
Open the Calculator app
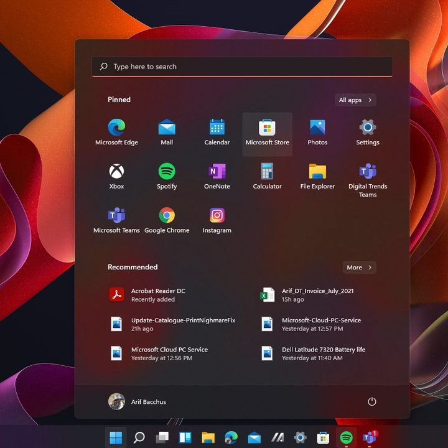[x=267, y=177]
